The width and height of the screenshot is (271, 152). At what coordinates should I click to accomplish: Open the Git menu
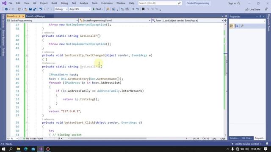tap(35, 3)
